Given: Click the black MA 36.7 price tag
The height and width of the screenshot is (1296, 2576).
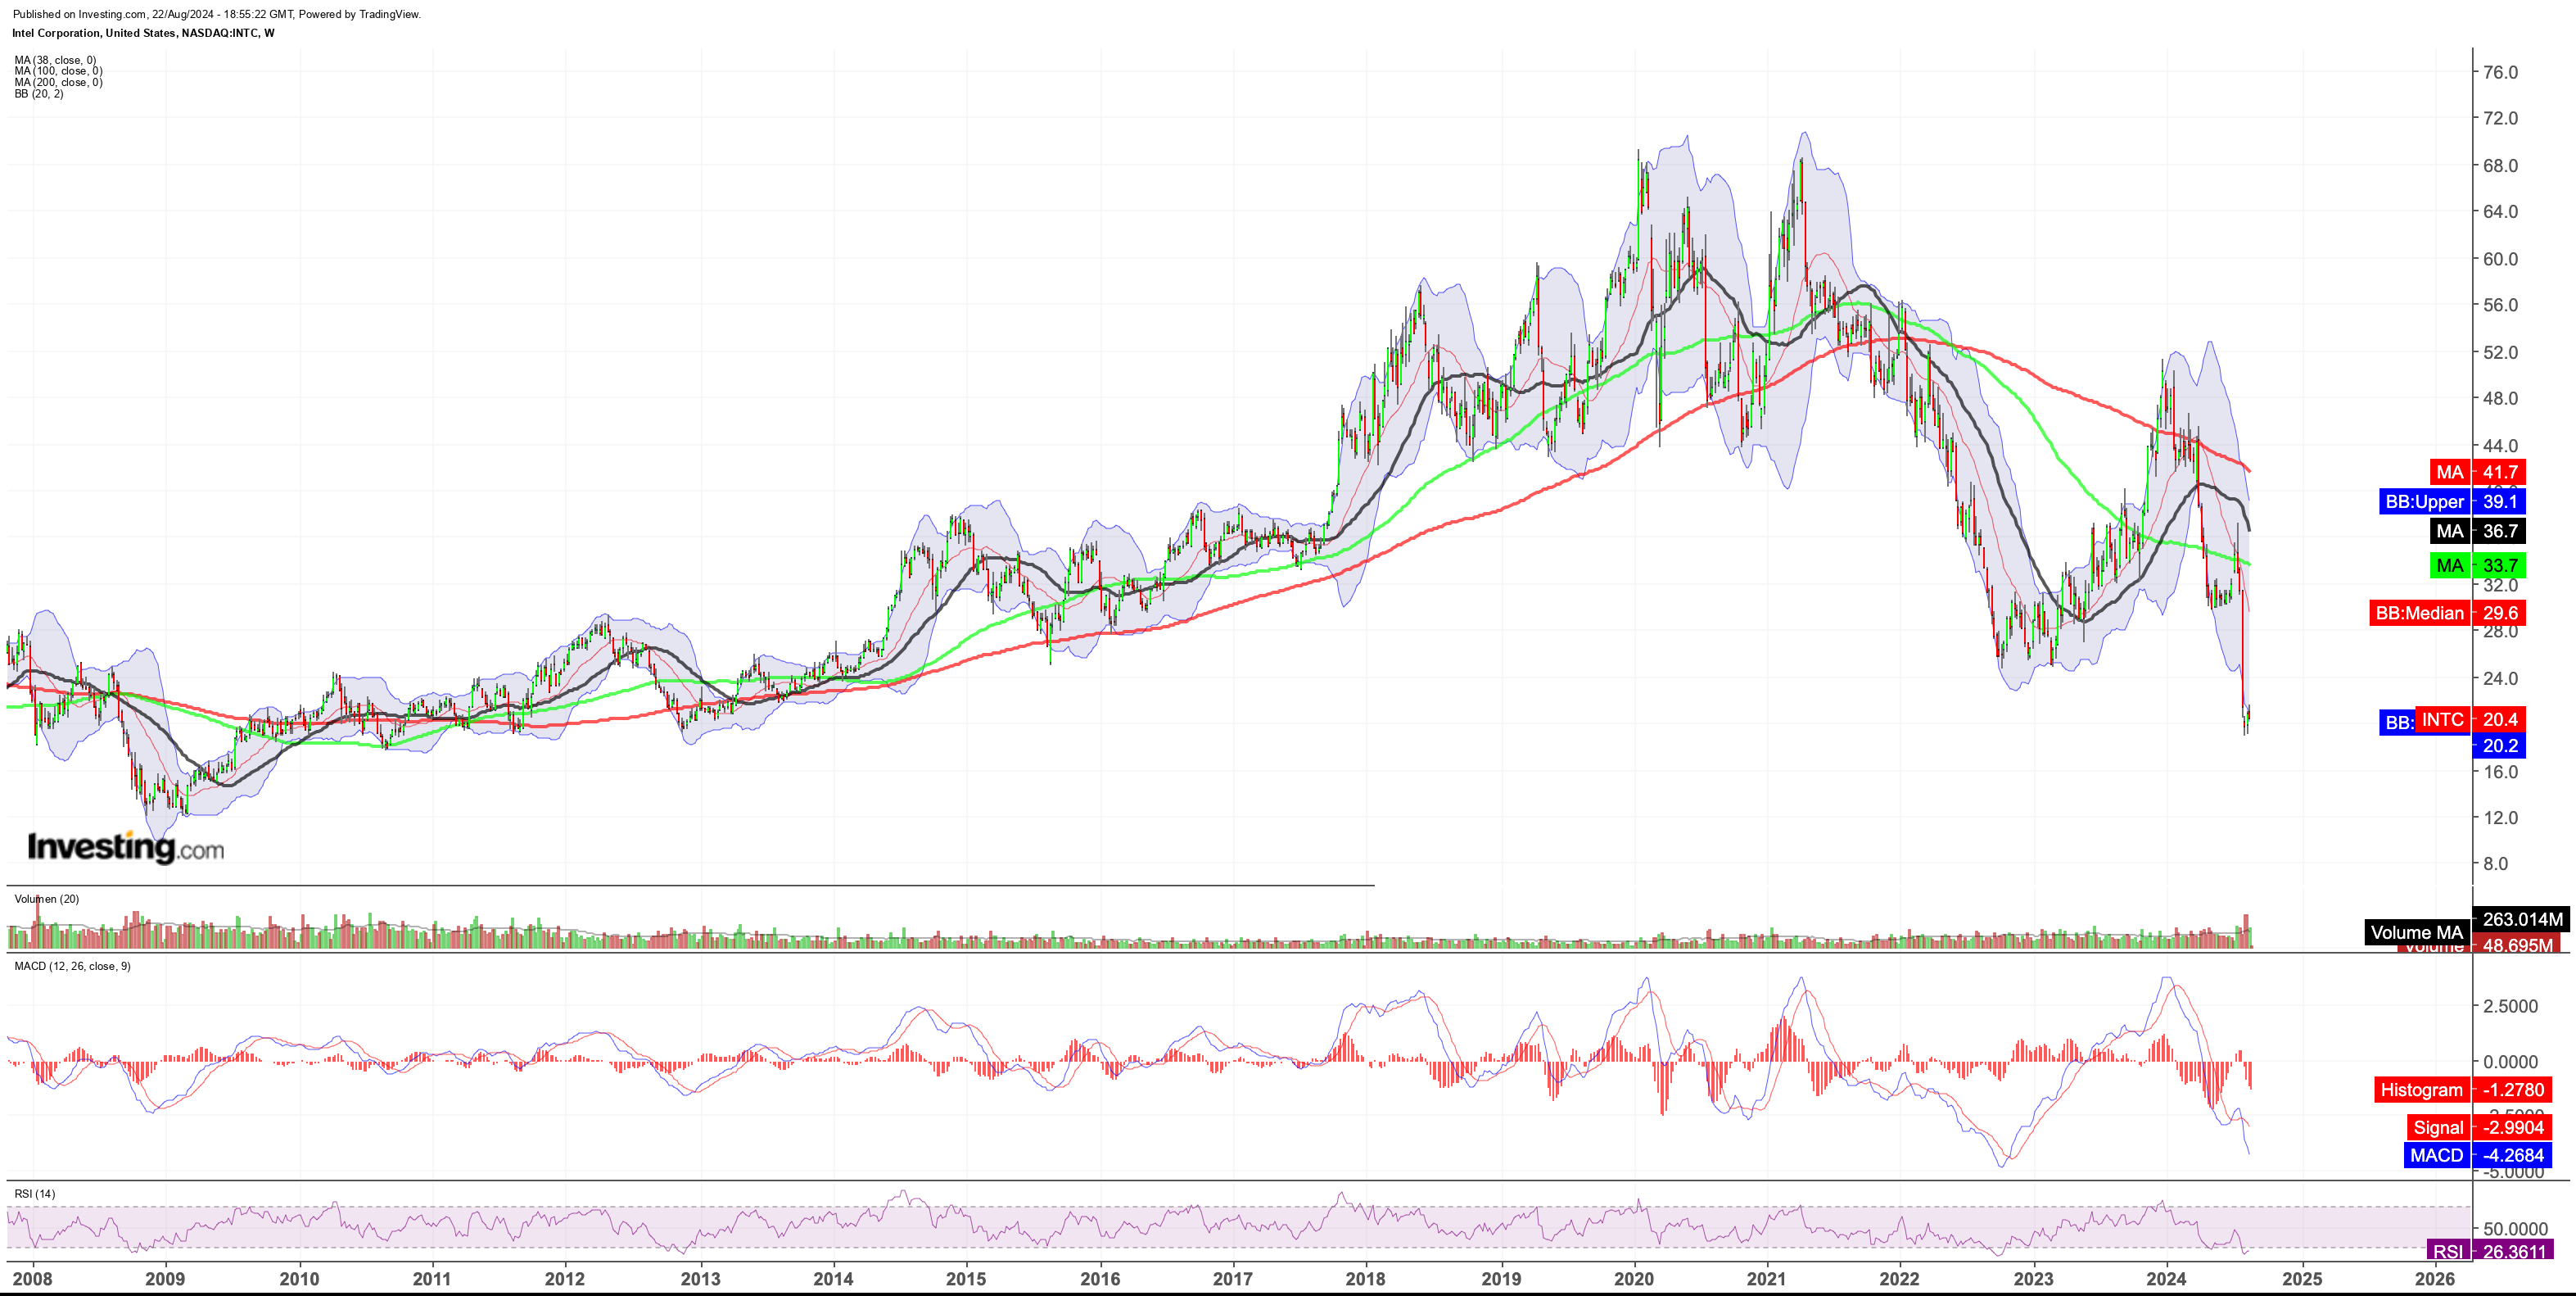Looking at the screenshot, I should [2478, 532].
